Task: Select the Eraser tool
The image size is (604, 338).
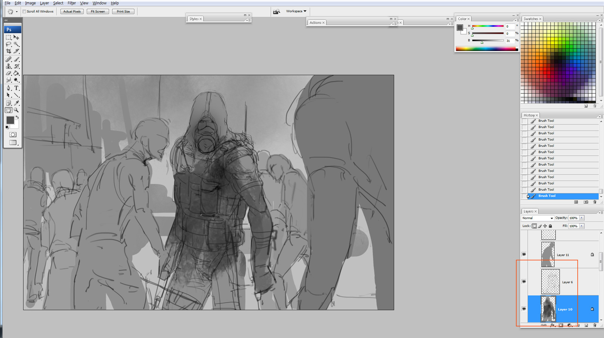Action: pyautogui.click(x=8, y=73)
